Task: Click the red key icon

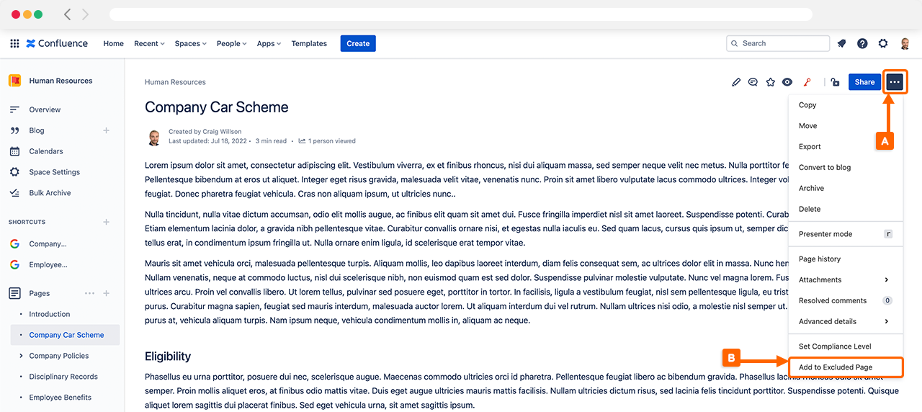Action: (x=807, y=82)
